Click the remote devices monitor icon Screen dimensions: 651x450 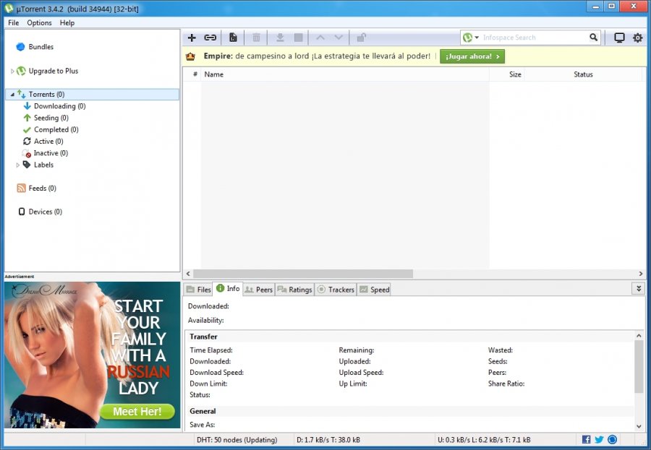pos(619,38)
